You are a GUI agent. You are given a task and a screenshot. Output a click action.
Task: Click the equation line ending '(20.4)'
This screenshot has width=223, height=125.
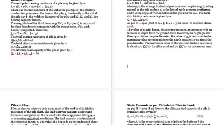click(22, 40)
